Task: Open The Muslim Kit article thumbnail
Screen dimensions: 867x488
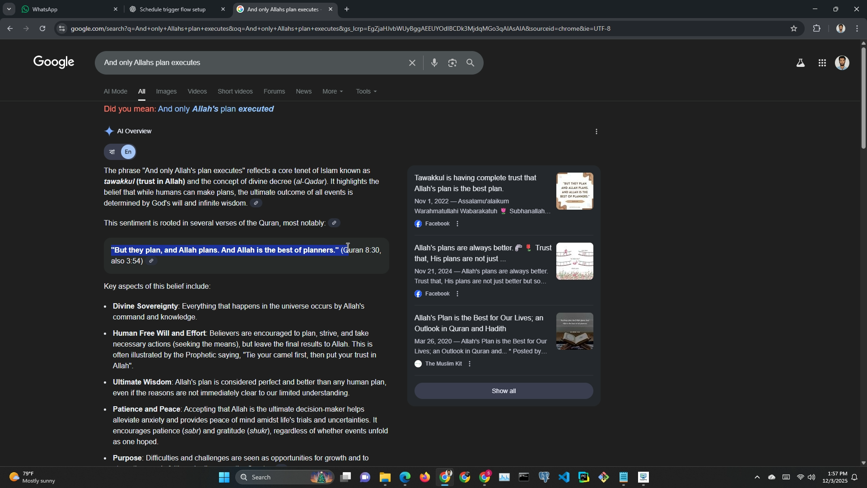Action: click(x=574, y=331)
